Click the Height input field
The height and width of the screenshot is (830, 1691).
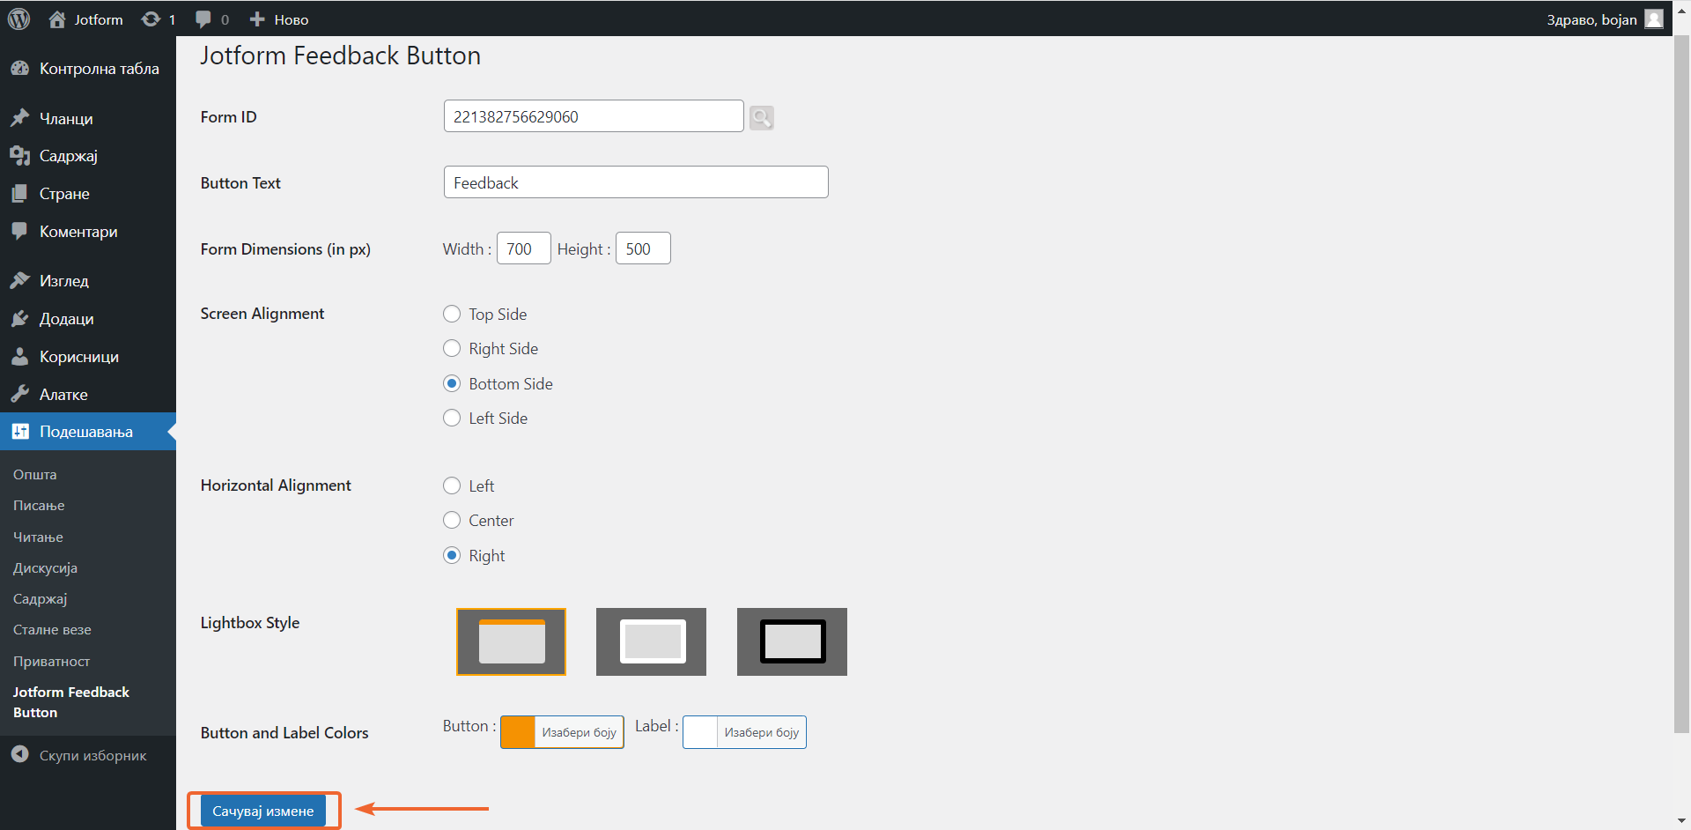(x=643, y=248)
